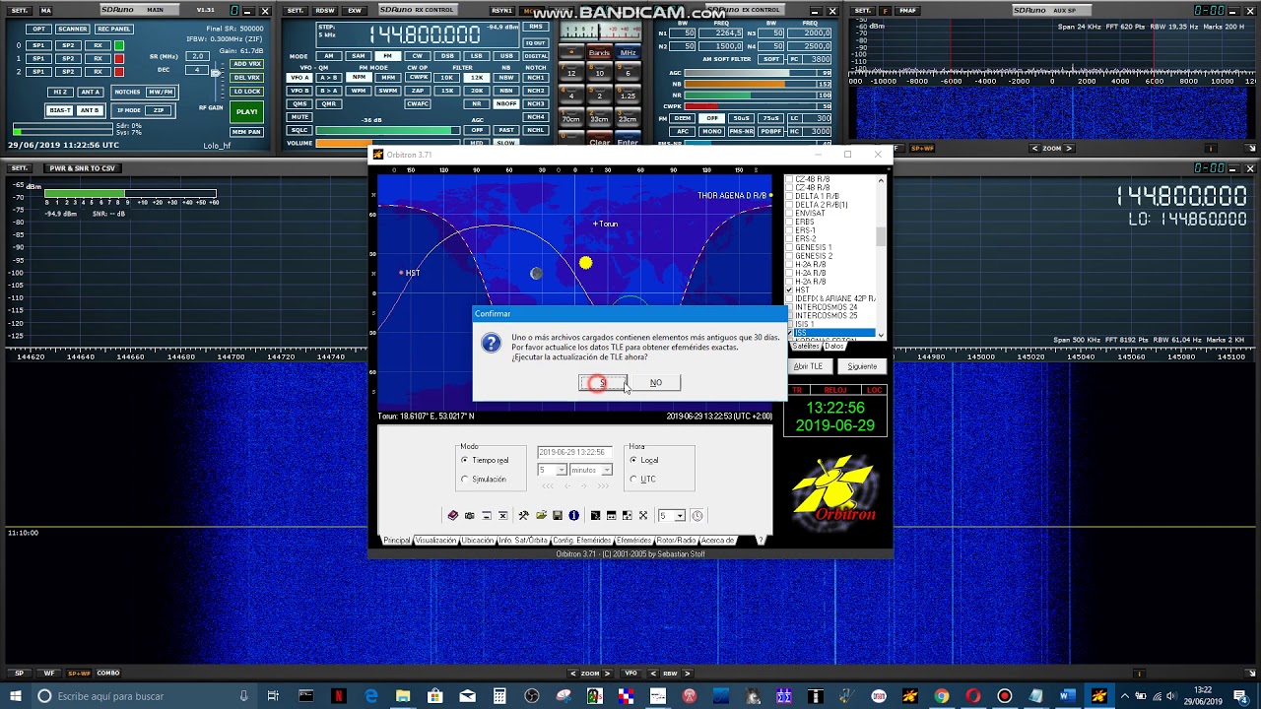Open the Rotor/Radio tab
The width and height of the screenshot is (1261, 709).
coord(676,541)
